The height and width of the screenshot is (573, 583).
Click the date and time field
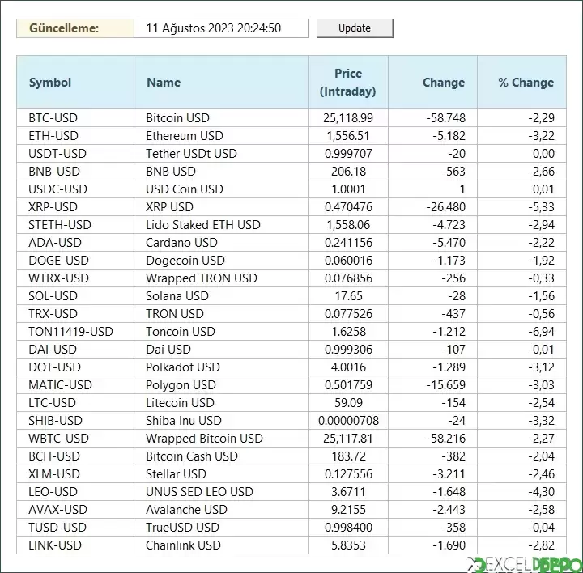coord(220,28)
